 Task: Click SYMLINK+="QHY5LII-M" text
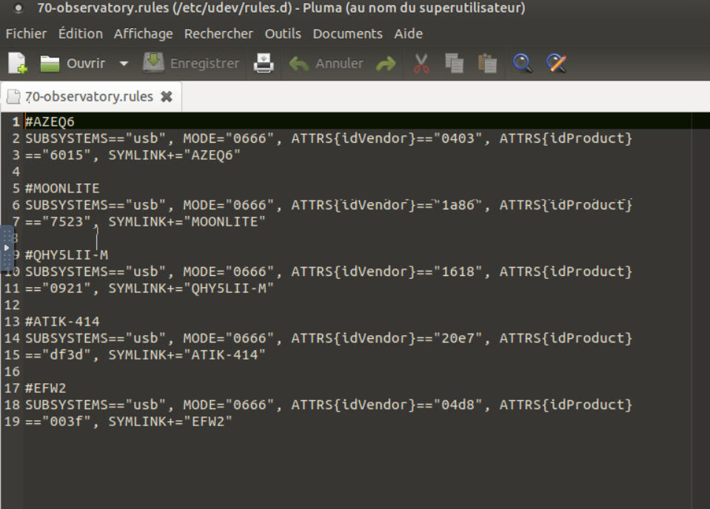[x=191, y=288]
